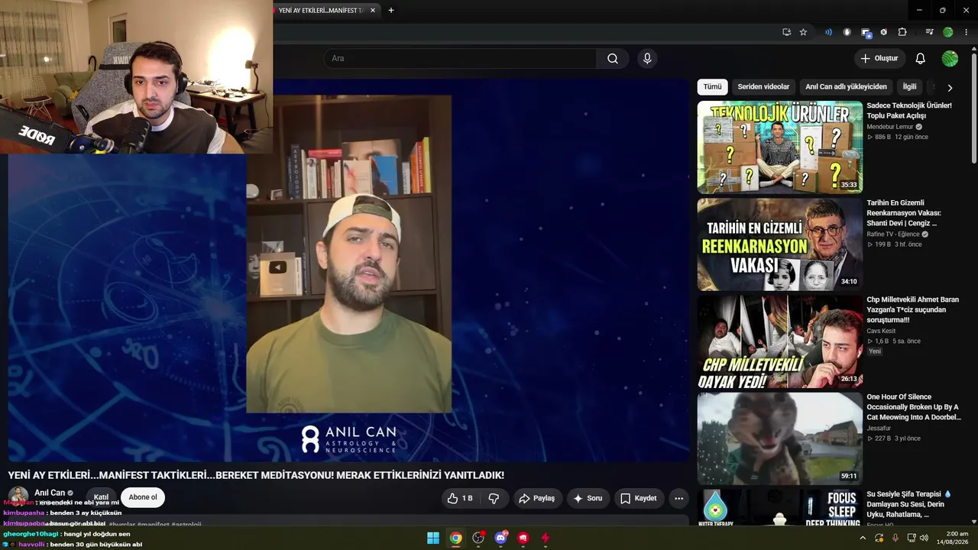Open the Reenkarnasyon Vakası video thumbnail
978x550 pixels.
[779, 244]
